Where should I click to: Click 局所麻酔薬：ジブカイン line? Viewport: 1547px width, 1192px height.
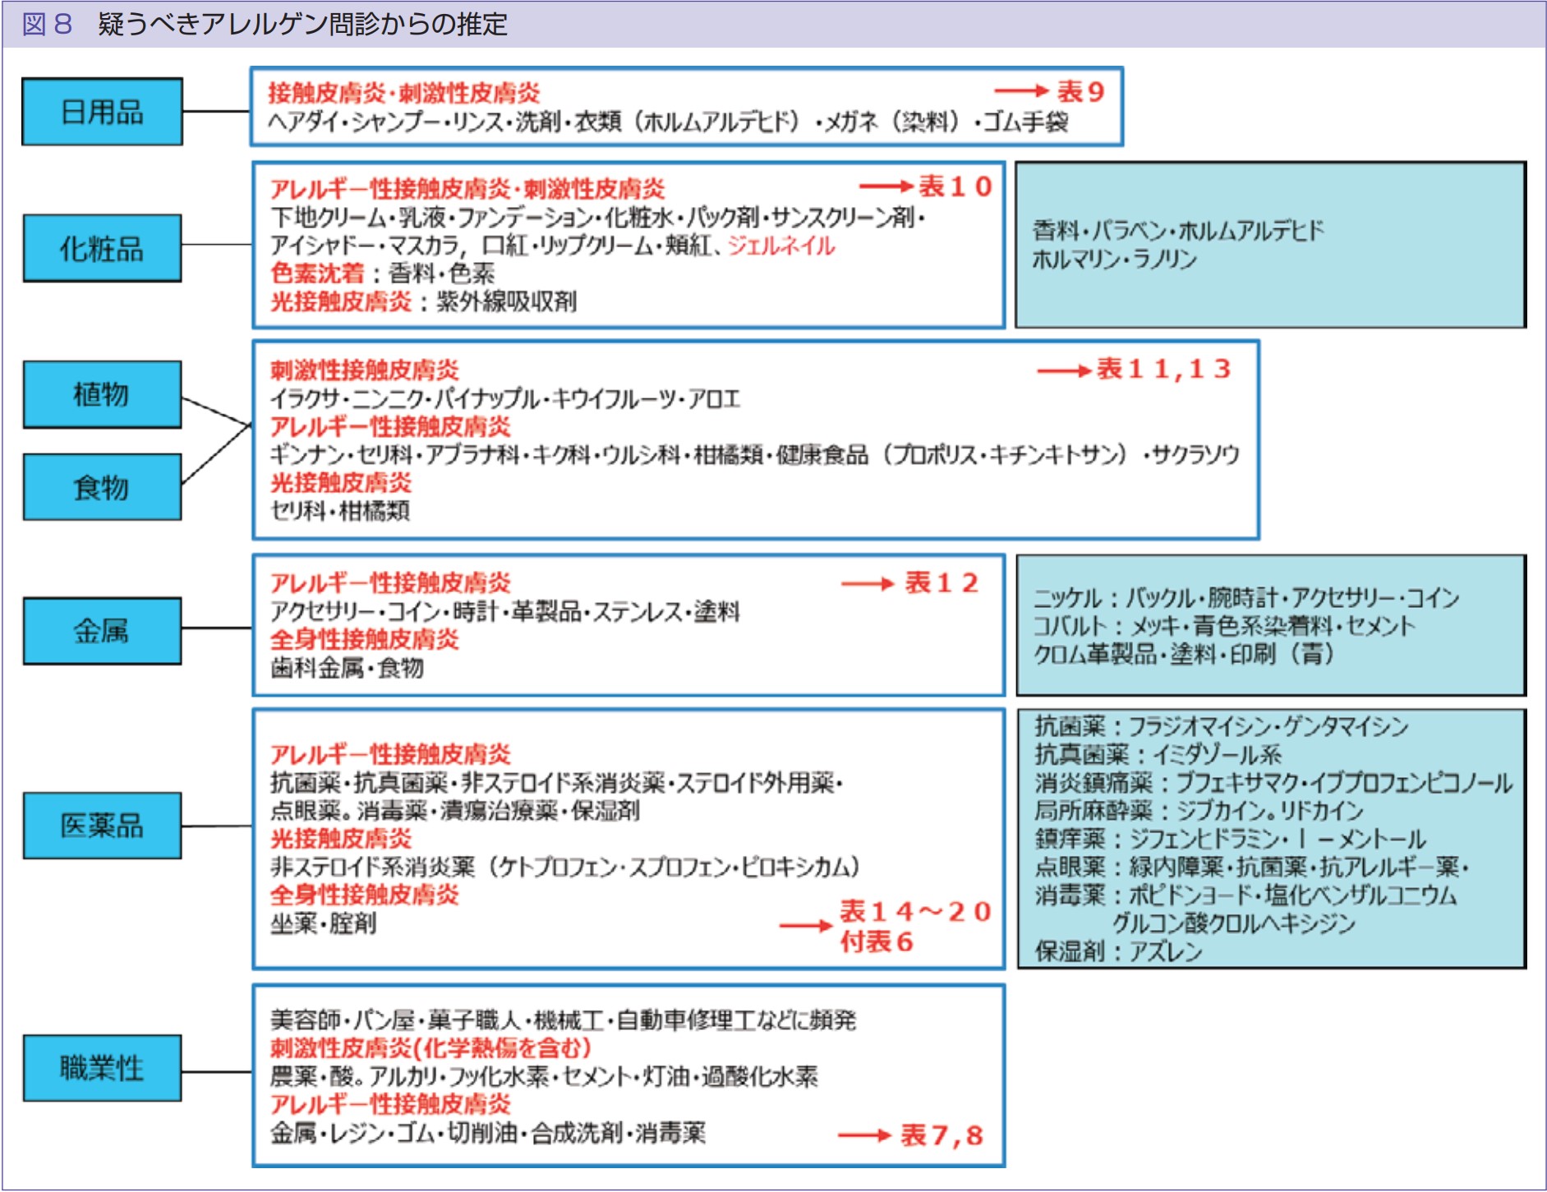tap(1199, 811)
